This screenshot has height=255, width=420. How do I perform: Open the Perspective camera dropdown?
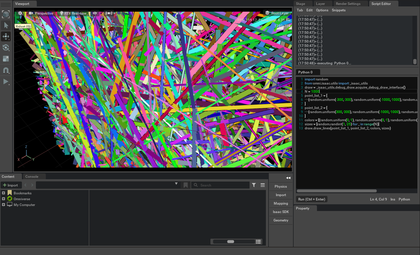pyautogui.click(x=41, y=13)
